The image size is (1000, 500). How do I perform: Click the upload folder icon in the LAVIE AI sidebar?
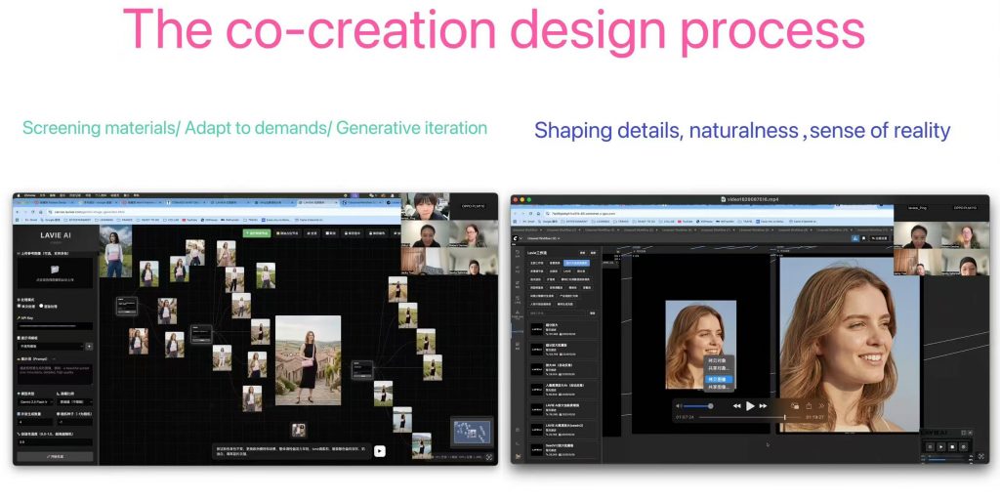point(56,269)
